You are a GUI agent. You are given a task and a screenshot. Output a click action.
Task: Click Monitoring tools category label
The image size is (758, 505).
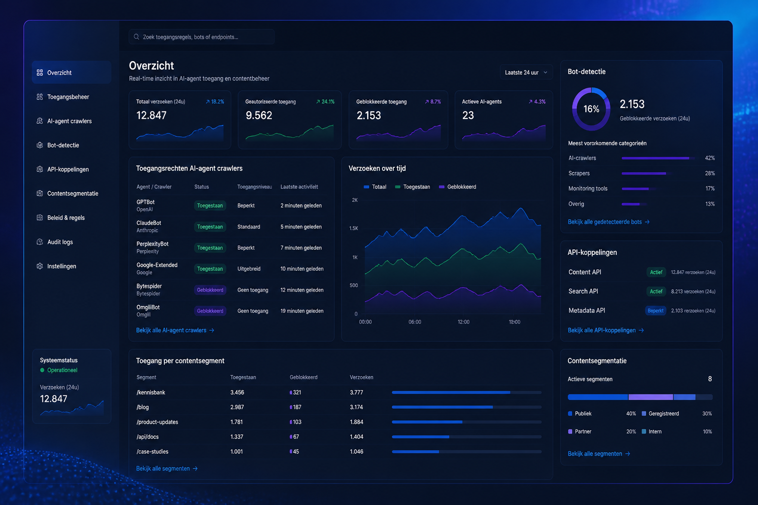click(588, 189)
